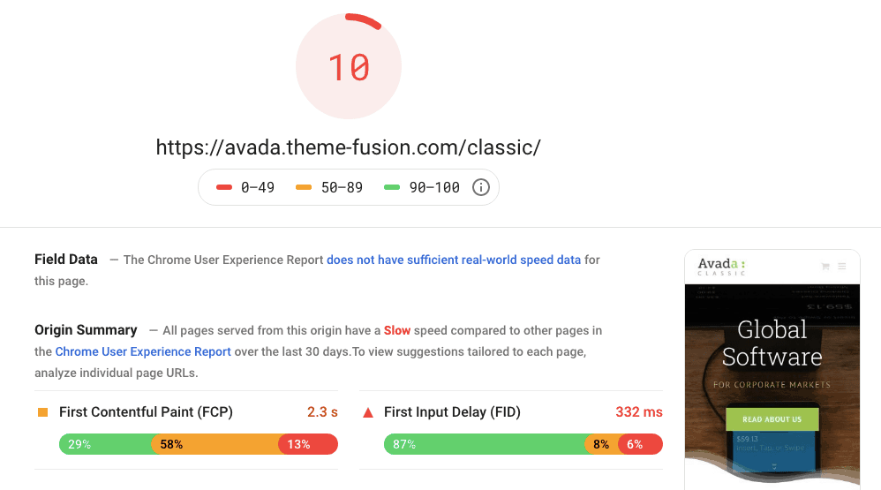Click the analyzed URL avada.theme-fusion.com/classic/
The image size is (881, 490).
(x=349, y=147)
